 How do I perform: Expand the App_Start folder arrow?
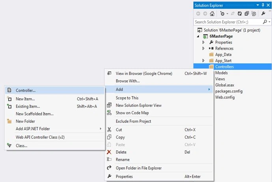coord(203,61)
